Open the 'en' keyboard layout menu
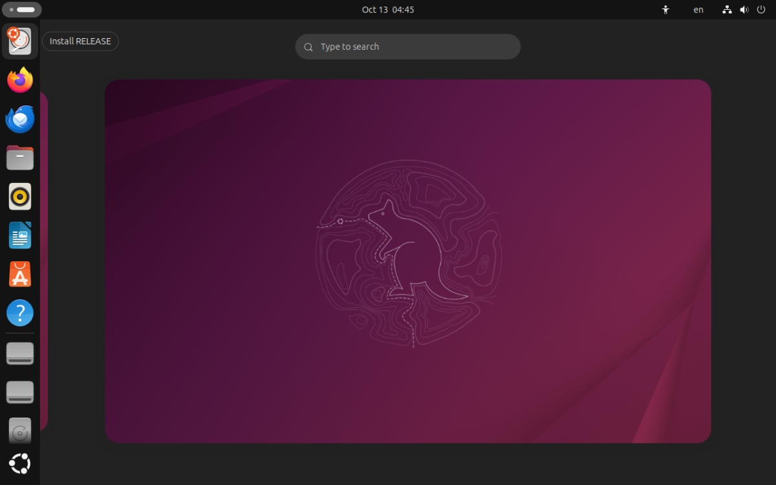 (698, 10)
